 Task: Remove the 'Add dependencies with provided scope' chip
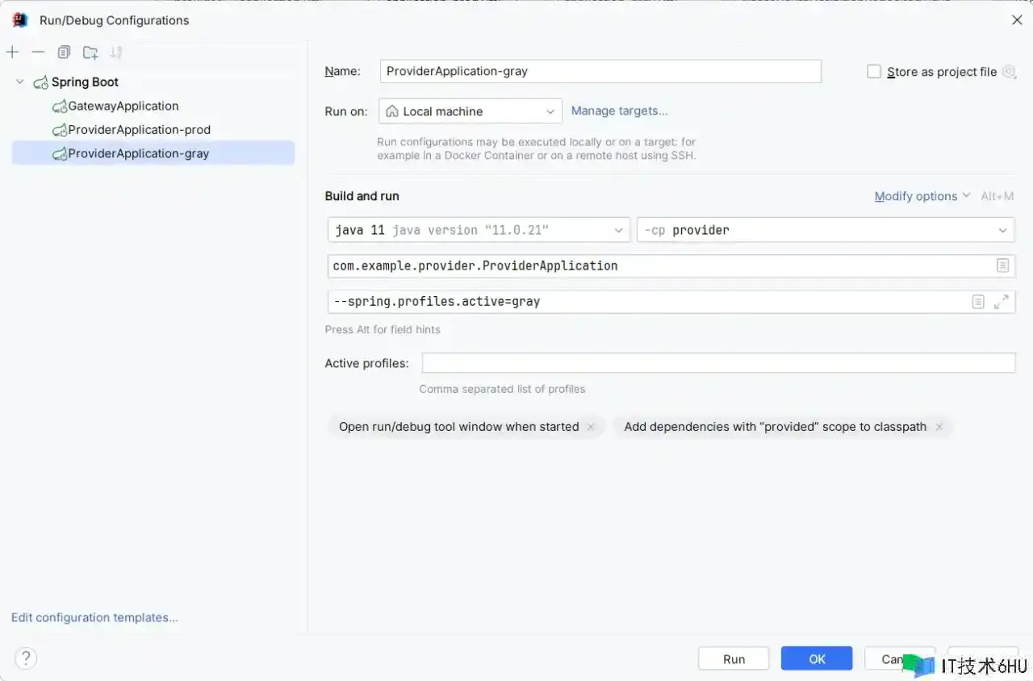coord(939,427)
